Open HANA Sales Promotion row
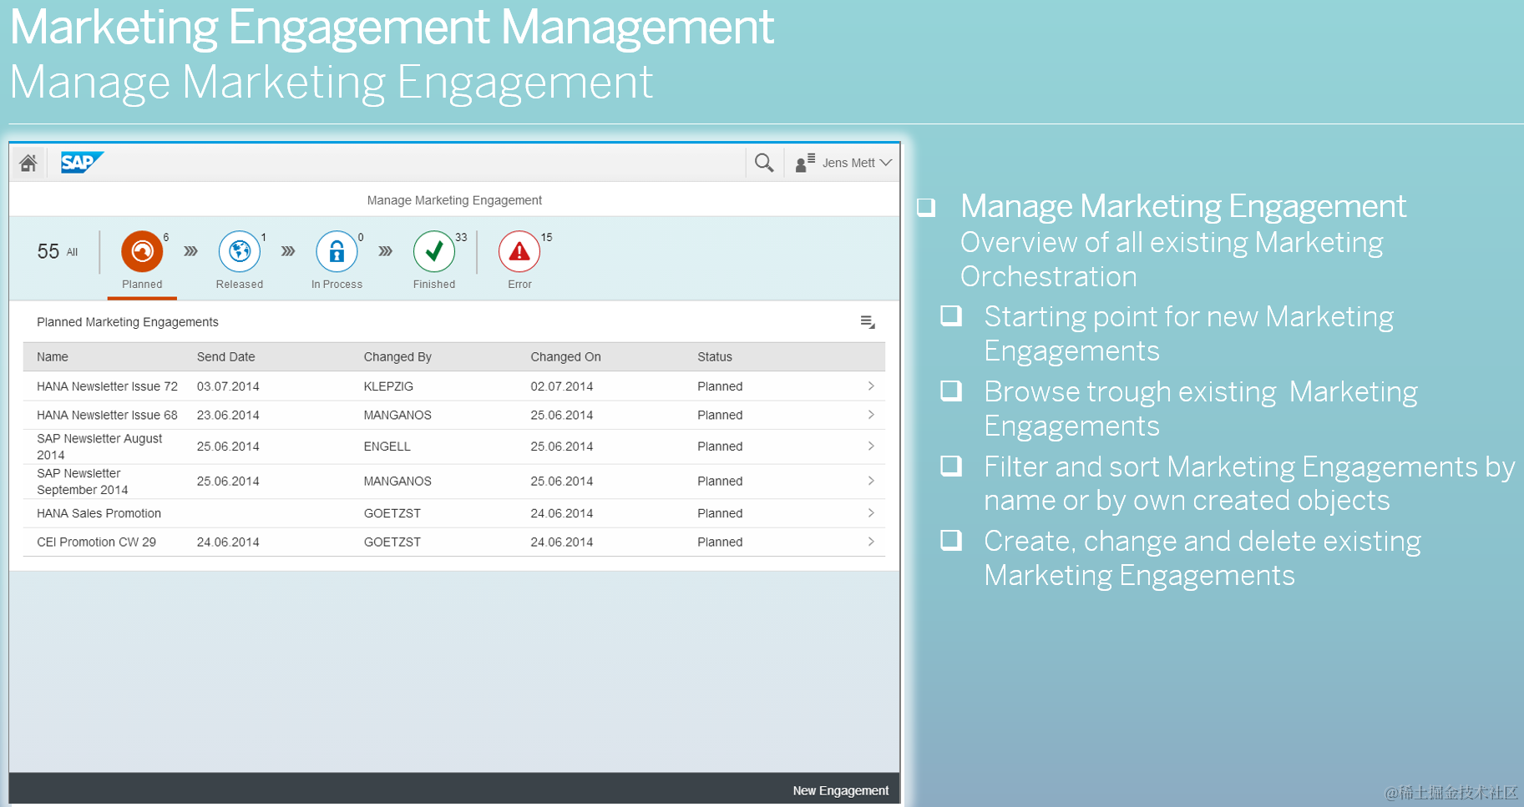 (454, 513)
